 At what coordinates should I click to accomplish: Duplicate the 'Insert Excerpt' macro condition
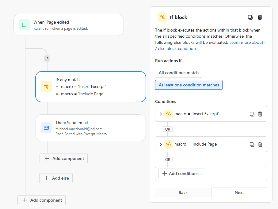[252, 114]
